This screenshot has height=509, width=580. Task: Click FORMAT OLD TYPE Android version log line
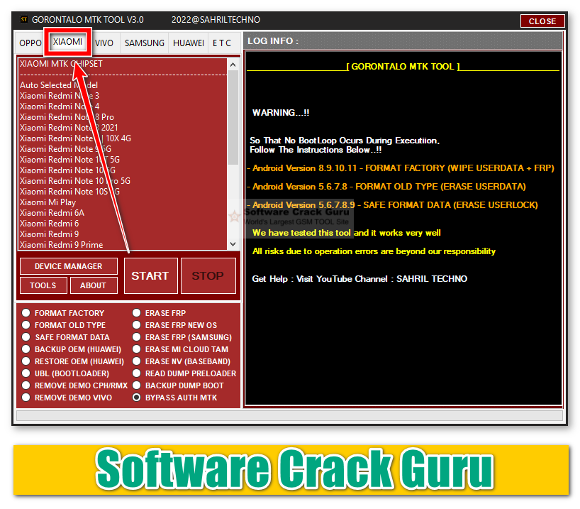[386, 186]
